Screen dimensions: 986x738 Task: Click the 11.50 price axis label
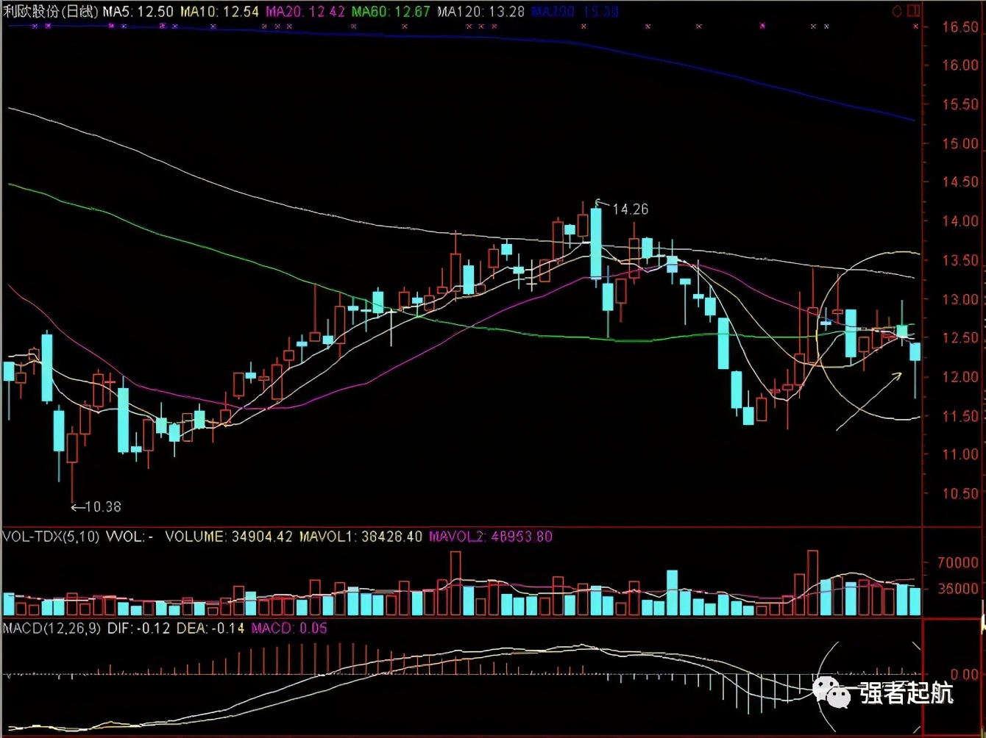click(x=960, y=416)
